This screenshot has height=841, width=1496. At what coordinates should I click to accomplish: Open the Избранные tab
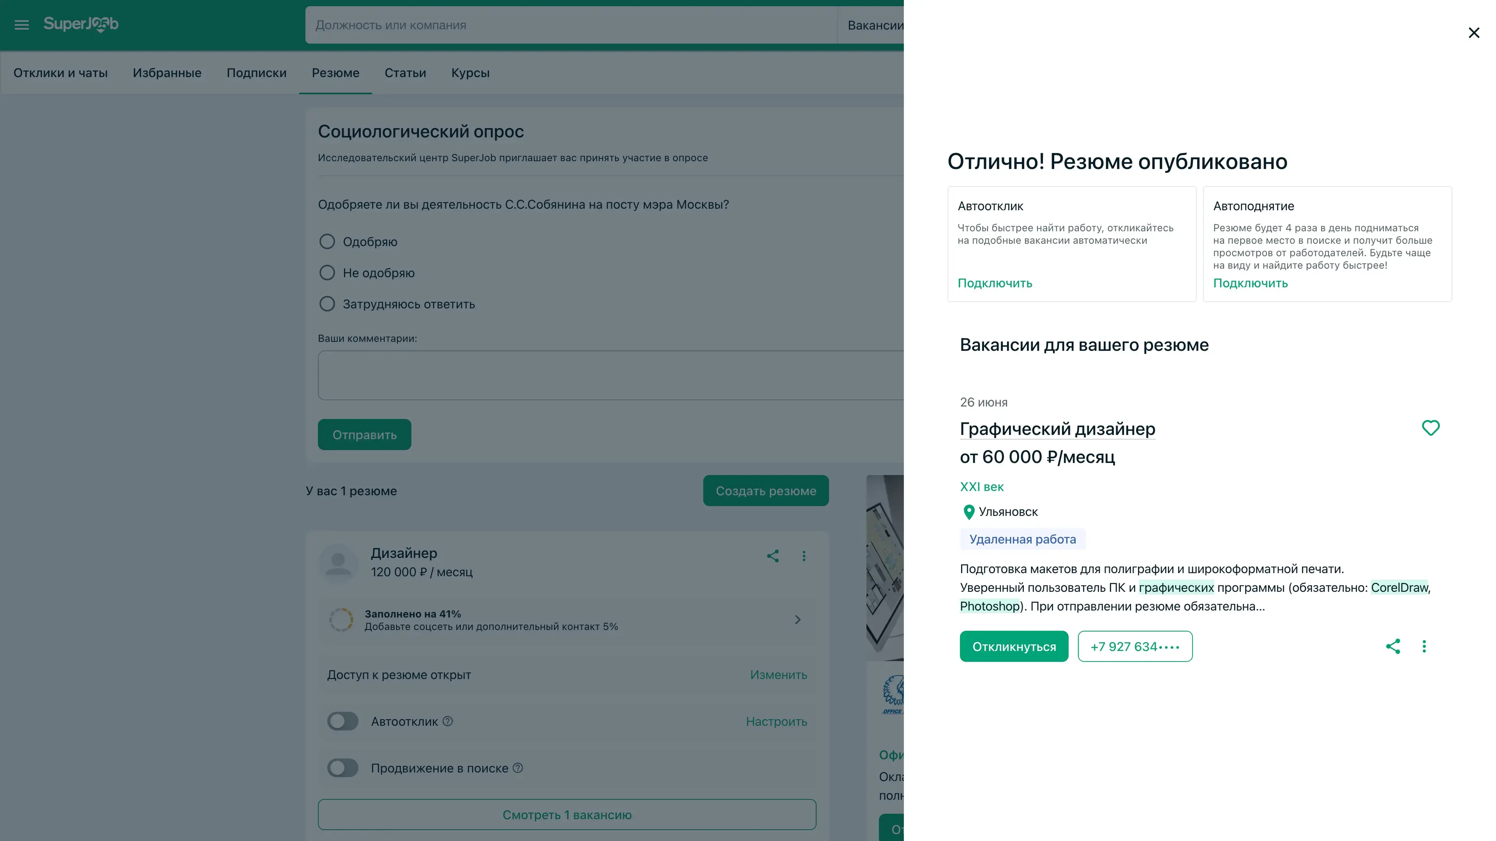tap(167, 73)
